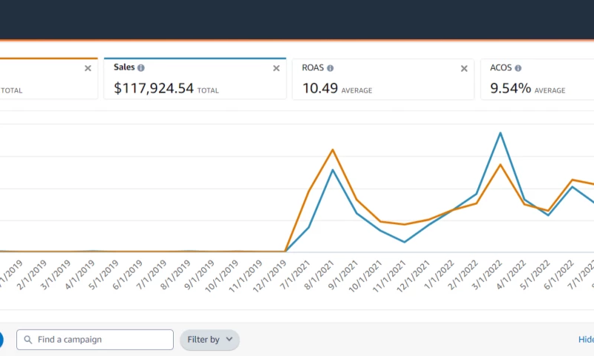This screenshot has width=594, height=356.
Task: Click the orange line peak at 8/1/2021
Action: pyautogui.click(x=333, y=150)
